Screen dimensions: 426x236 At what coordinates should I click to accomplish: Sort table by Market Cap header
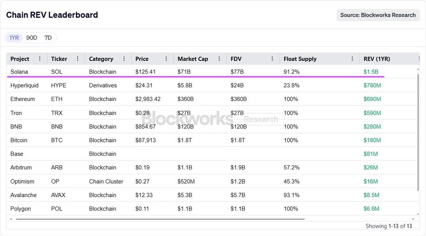point(193,59)
